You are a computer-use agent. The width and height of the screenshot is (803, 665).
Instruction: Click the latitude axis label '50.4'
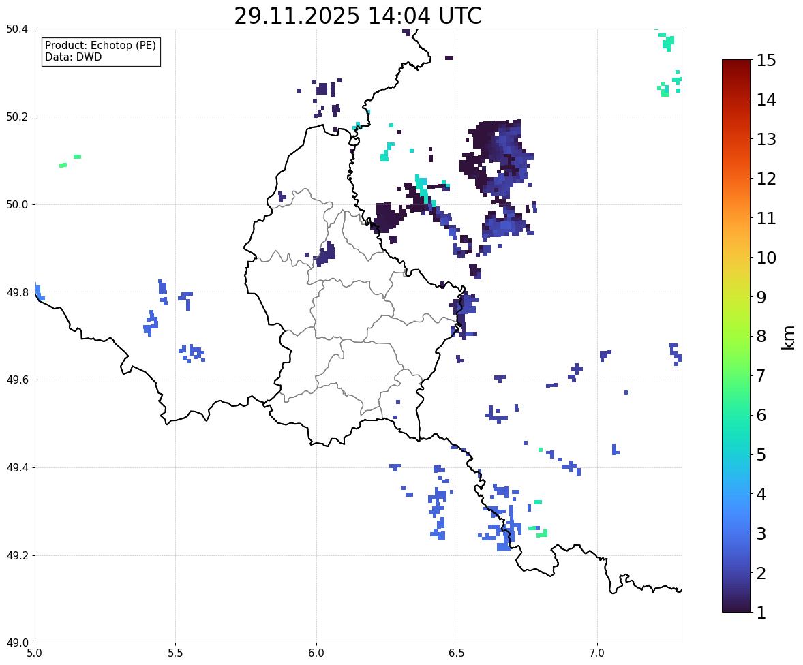[18, 29]
